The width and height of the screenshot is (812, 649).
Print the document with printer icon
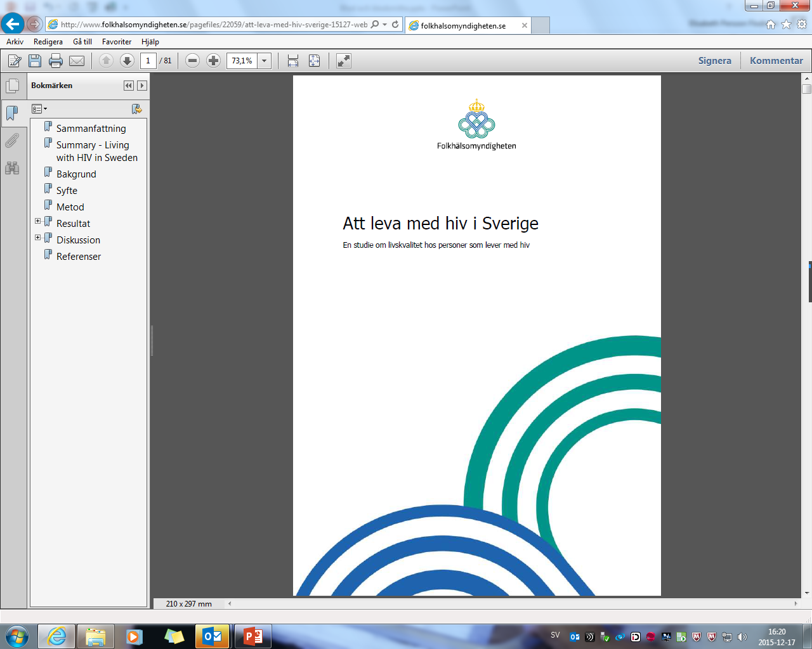pos(56,61)
